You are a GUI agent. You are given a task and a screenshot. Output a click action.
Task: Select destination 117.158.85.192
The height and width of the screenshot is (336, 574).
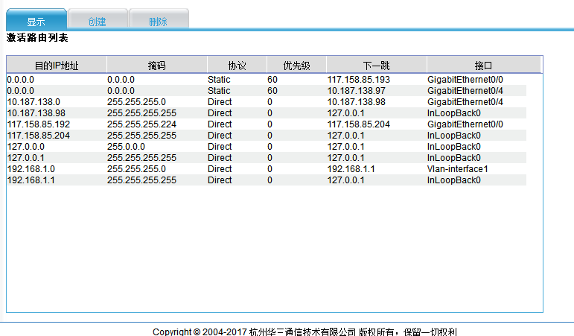click(x=39, y=124)
